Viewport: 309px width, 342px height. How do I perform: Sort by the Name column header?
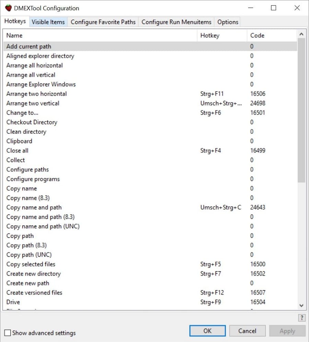point(100,36)
